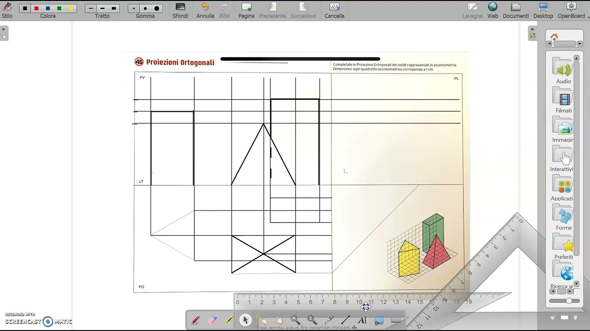Select the arrow selector tool
The height and width of the screenshot is (331, 590).
(245, 320)
